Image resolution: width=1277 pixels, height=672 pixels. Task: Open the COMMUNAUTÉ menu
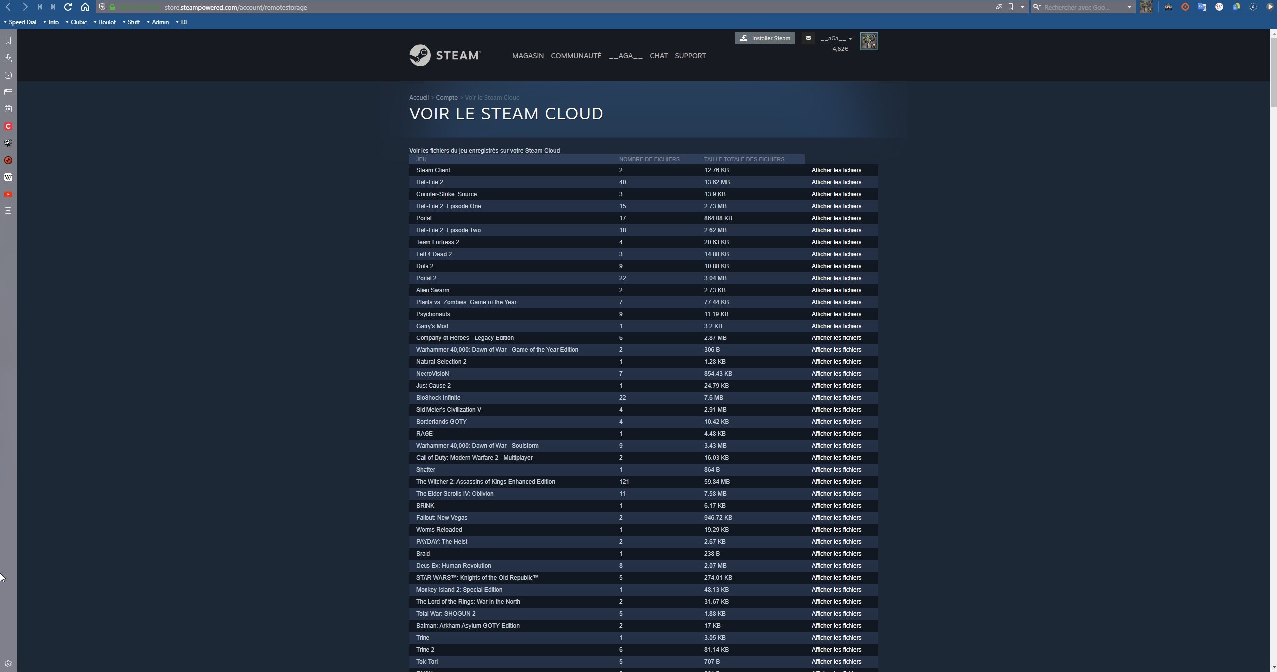point(576,56)
